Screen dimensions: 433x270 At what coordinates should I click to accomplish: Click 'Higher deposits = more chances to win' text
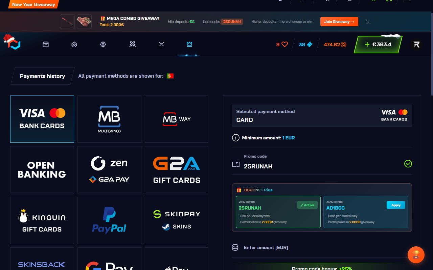pyautogui.click(x=282, y=22)
